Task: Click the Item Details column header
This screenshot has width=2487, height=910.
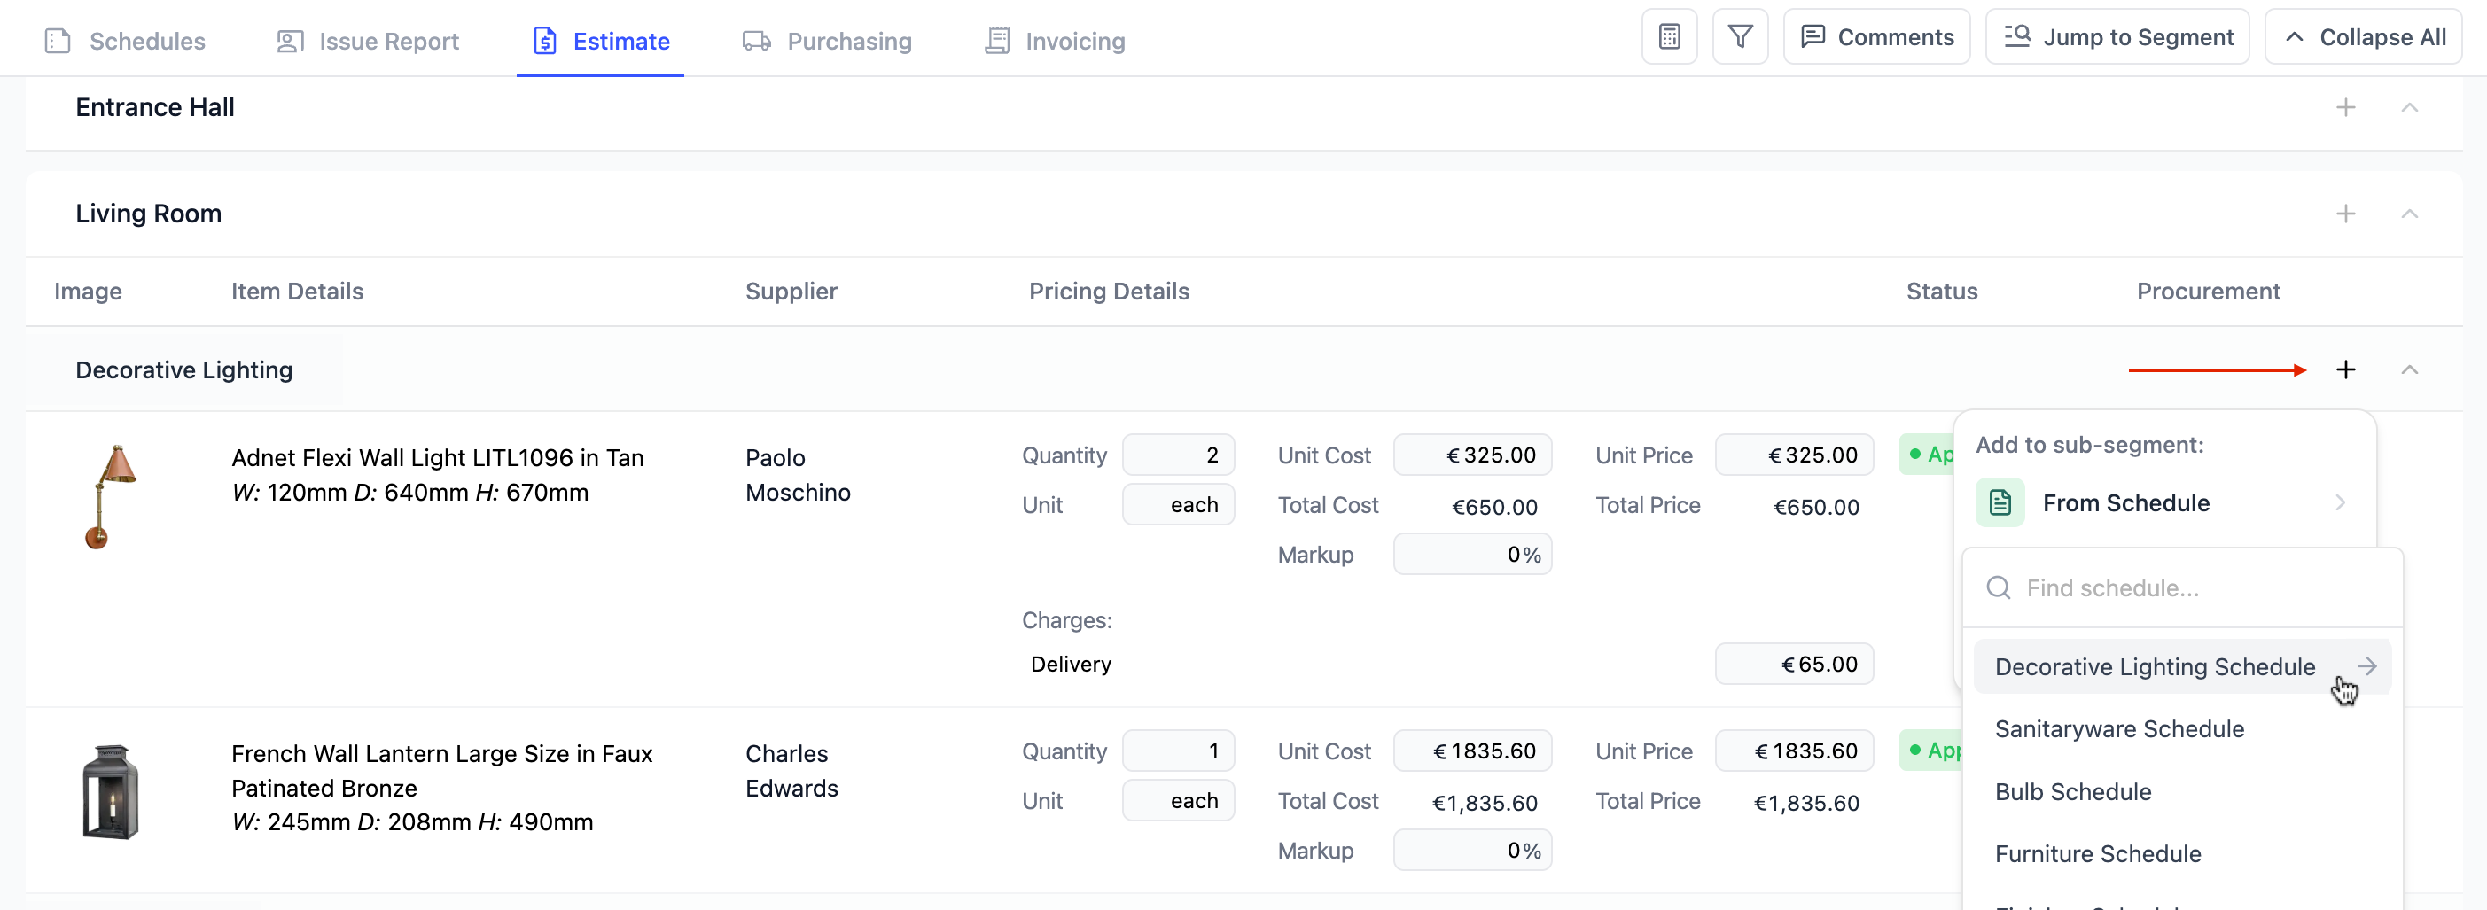Action: 298,292
